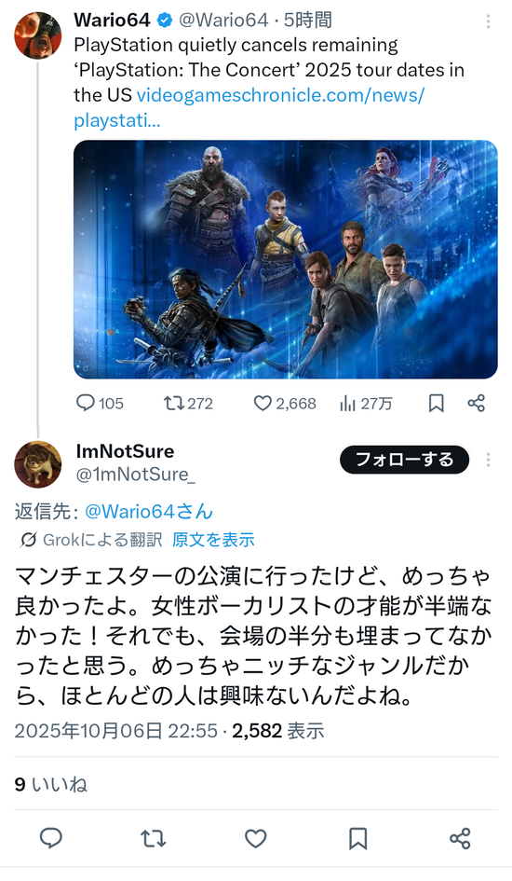
Task: Open more options menu on Wario64's tweet
Action: (x=488, y=21)
